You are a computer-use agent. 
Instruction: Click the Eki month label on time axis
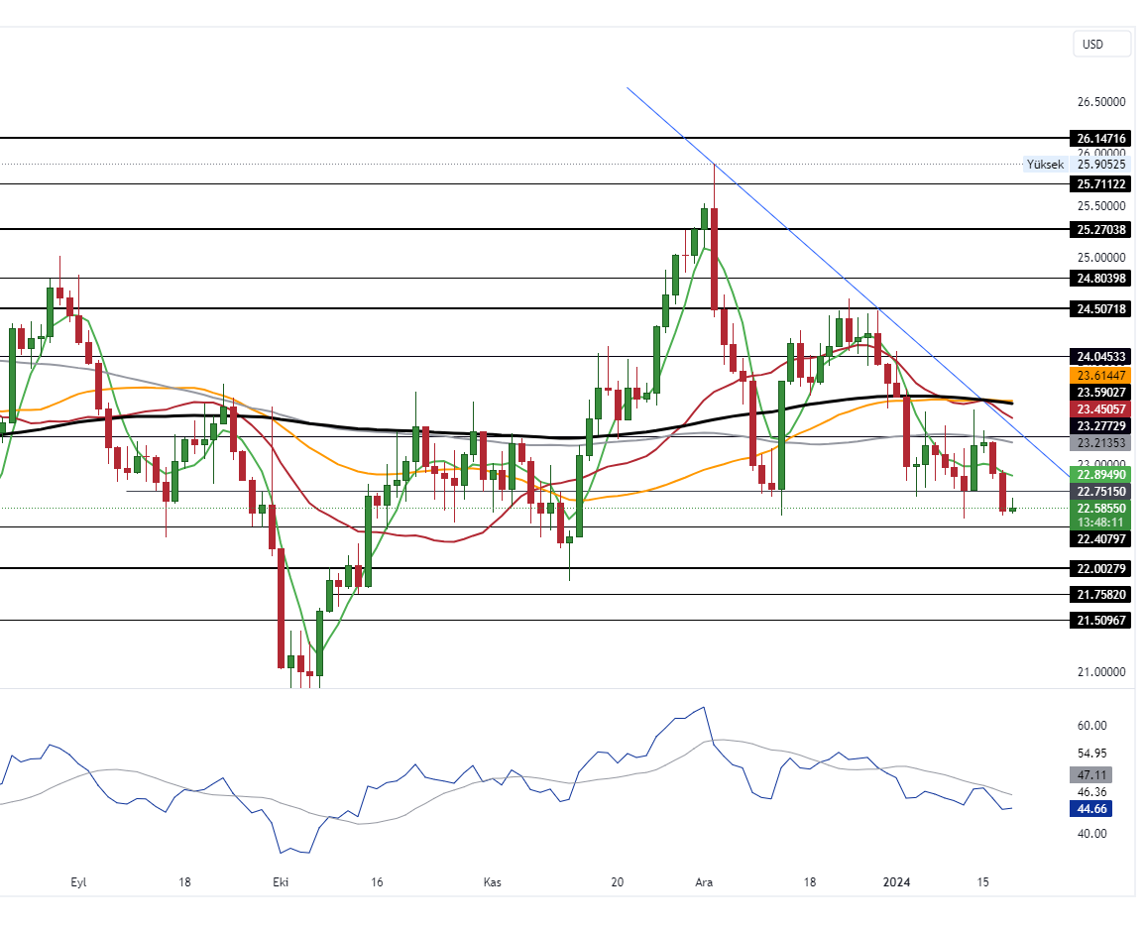(279, 881)
